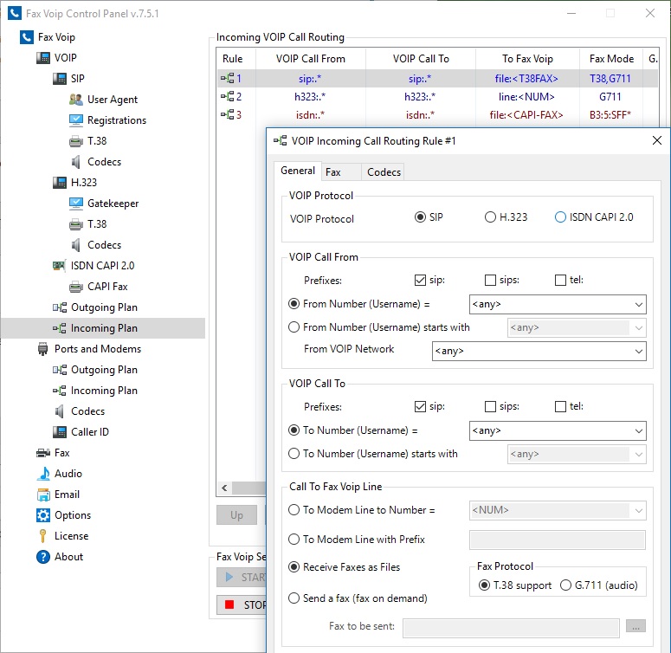Select To Number (Username) starts with option
Viewport: 671px width, 653px height.
point(294,454)
